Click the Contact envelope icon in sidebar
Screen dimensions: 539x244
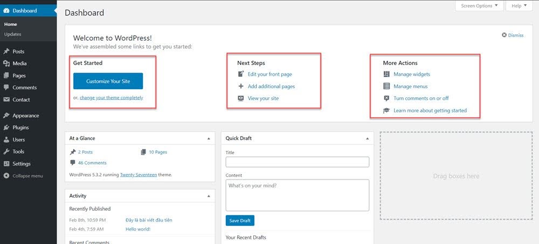[x=6, y=100]
